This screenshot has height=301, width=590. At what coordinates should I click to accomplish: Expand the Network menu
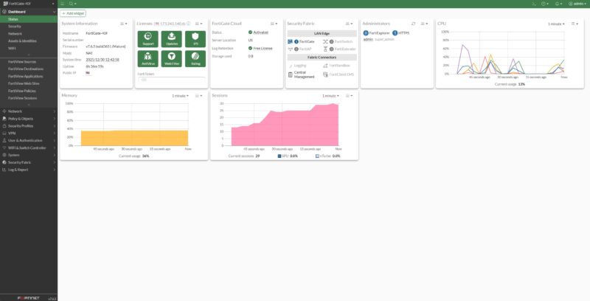click(29, 111)
